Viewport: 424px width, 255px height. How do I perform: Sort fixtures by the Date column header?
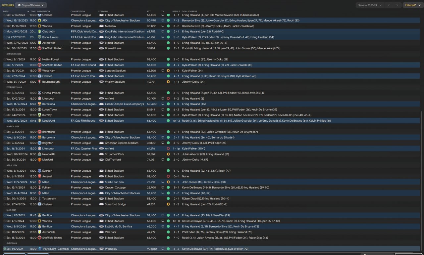(x=6, y=12)
